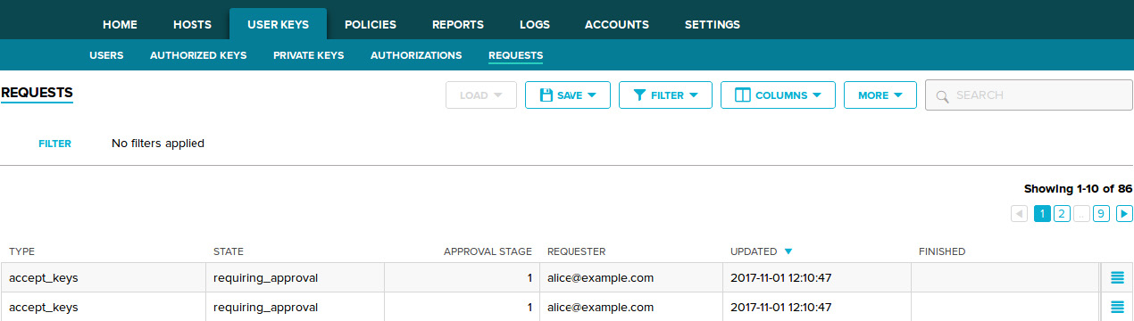Viewport: 1134px width, 321px height.
Task: Click the REQUESTS page heading
Action: (x=37, y=93)
